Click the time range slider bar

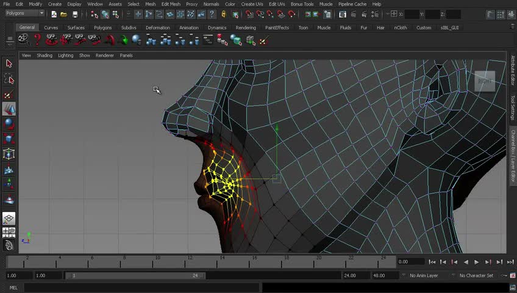(134, 275)
